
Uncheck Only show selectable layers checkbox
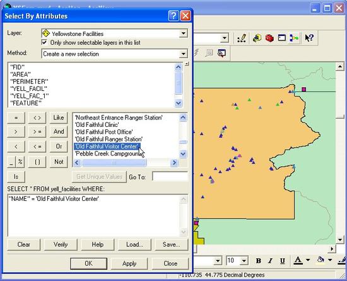(x=45, y=42)
